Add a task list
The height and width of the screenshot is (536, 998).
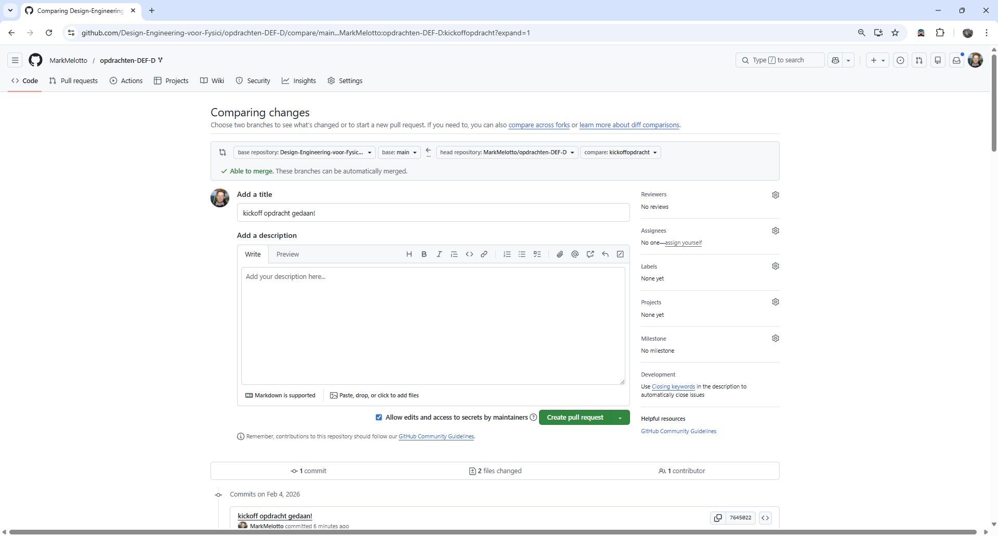click(537, 254)
